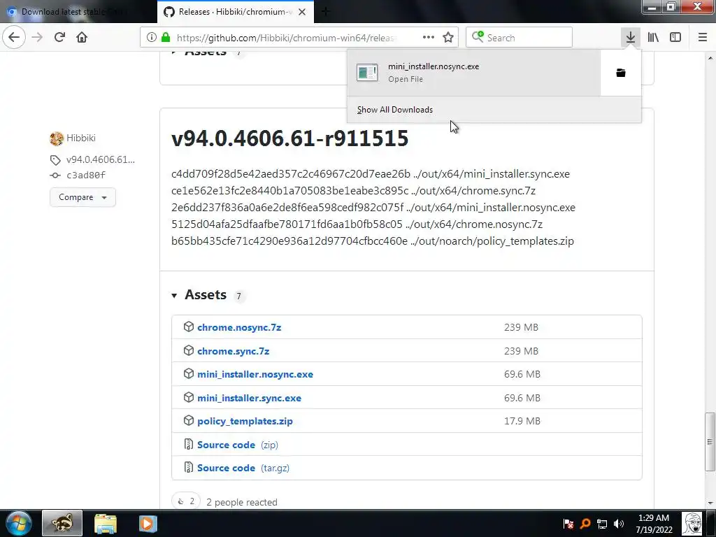Click the raccoon app taskbar button
This screenshot has height=537, width=716.
point(62,523)
